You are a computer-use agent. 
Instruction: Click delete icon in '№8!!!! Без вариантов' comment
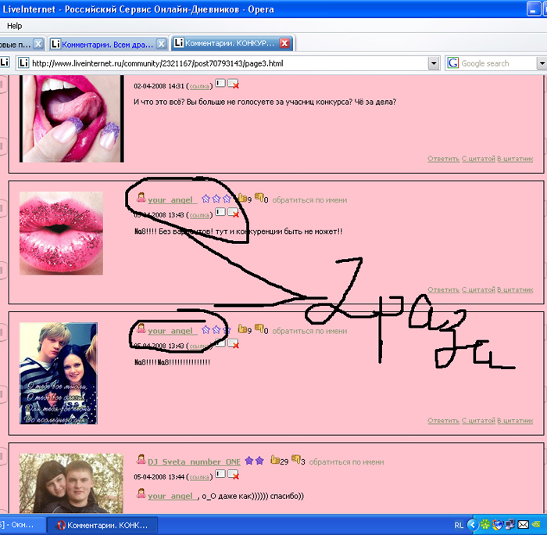click(x=233, y=213)
